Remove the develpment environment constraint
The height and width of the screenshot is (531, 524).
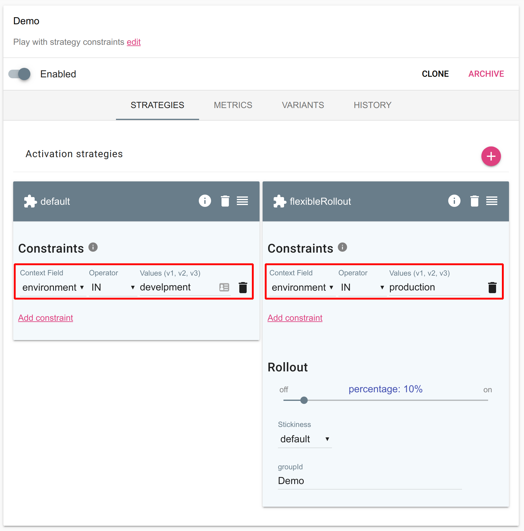243,288
